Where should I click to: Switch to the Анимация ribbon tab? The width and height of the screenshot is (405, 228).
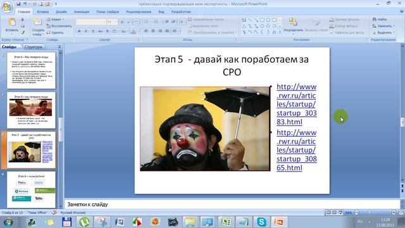pyautogui.click(x=82, y=11)
